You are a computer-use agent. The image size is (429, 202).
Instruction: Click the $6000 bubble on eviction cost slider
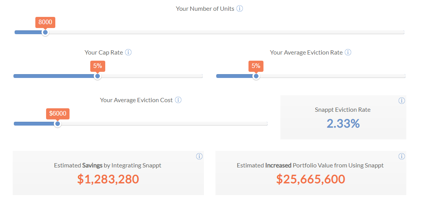pyautogui.click(x=58, y=113)
